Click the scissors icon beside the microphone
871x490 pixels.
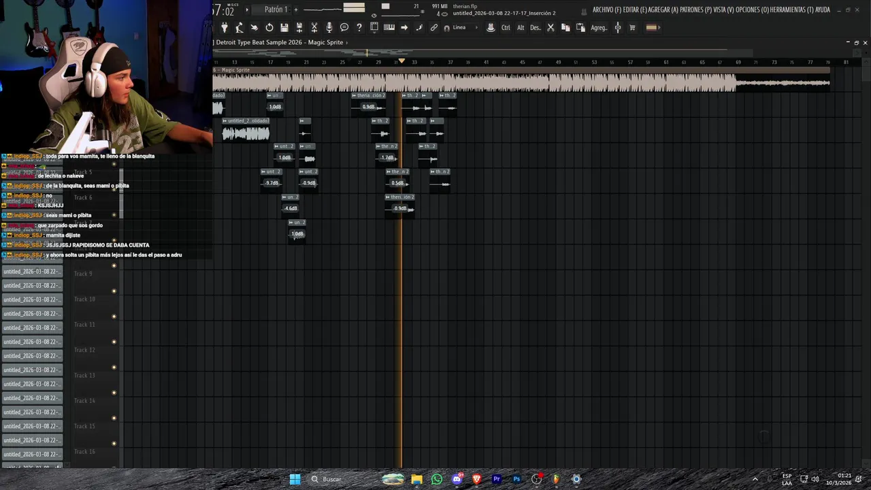click(314, 27)
